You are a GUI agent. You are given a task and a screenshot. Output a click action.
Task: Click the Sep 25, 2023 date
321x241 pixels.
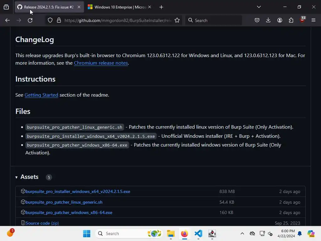click(x=287, y=223)
